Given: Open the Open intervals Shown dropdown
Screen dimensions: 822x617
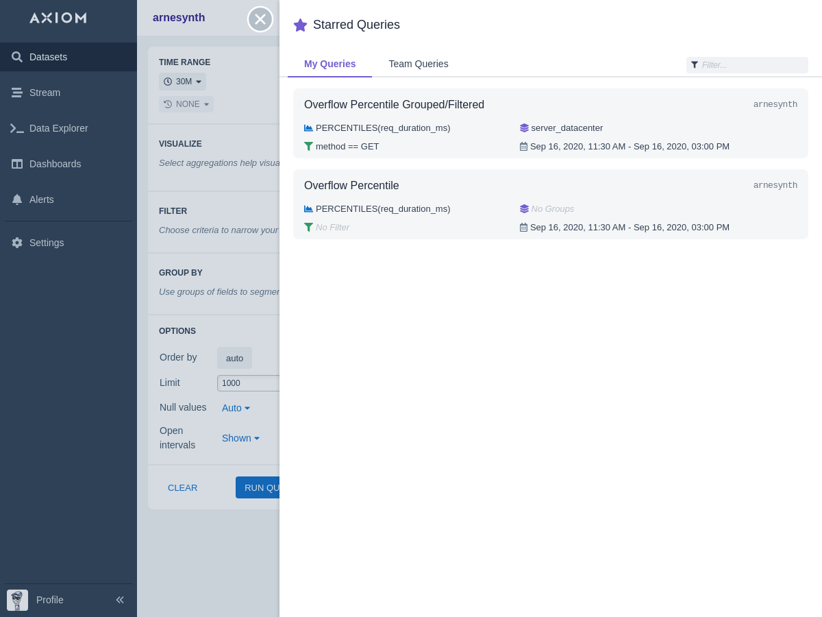Looking at the screenshot, I should (240, 438).
